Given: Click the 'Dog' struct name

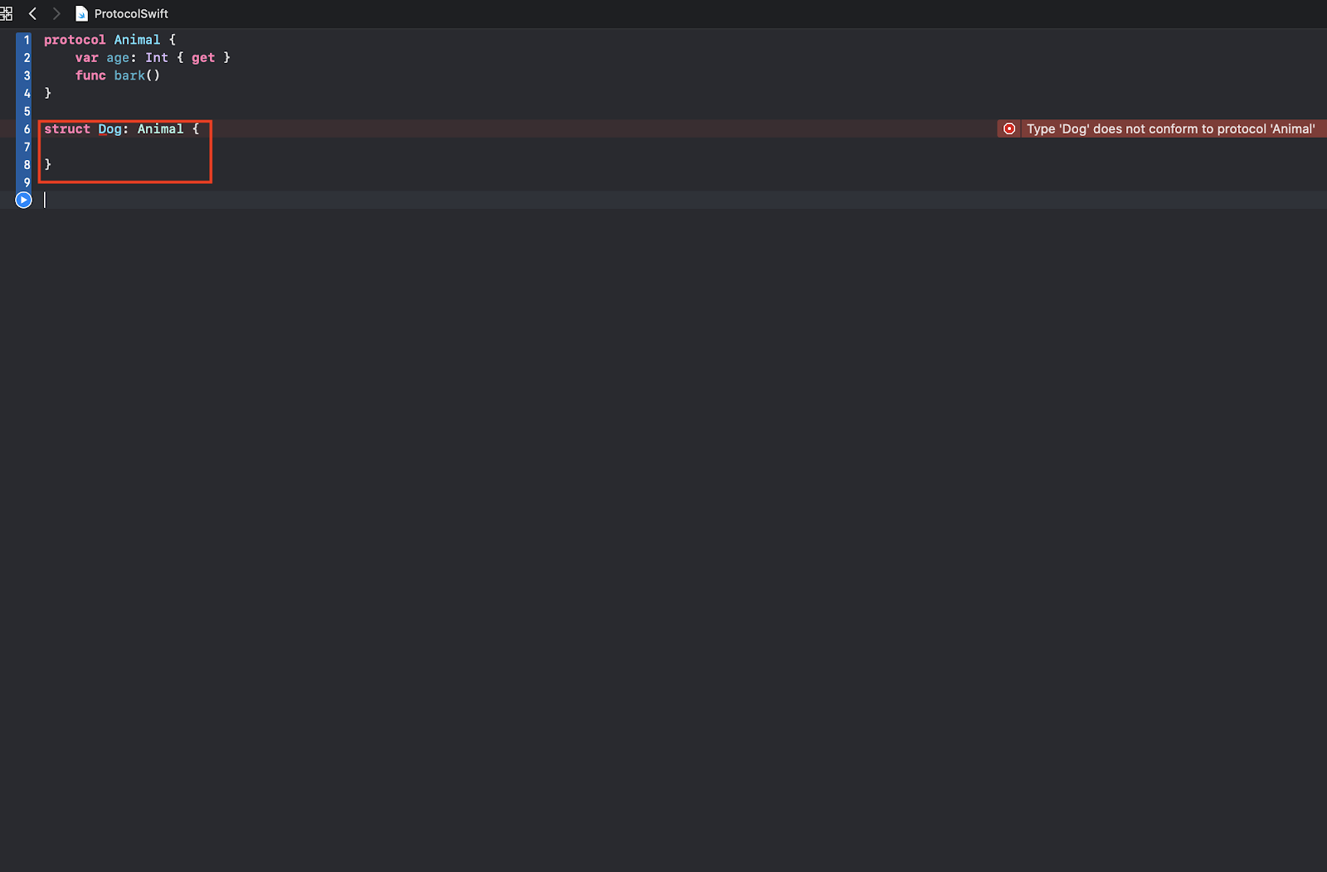Looking at the screenshot, I should click(x=109, y=128).
